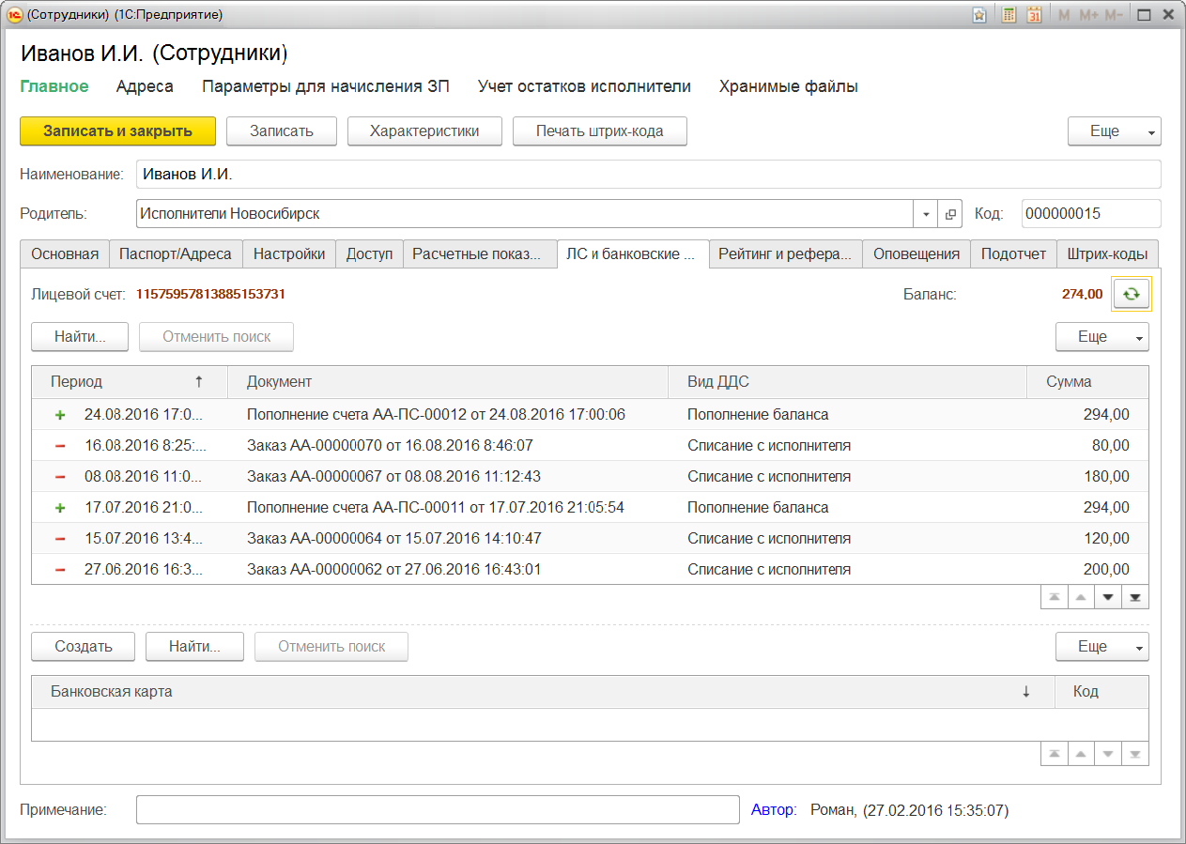1186x844 pixels.
Task: Move down one row in transactions table
Action: tap(1109, 598)
